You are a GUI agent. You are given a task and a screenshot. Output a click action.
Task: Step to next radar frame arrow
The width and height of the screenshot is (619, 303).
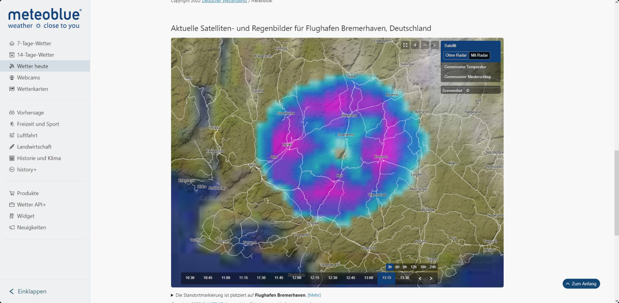pyautogui.click(x=431, y=278)
